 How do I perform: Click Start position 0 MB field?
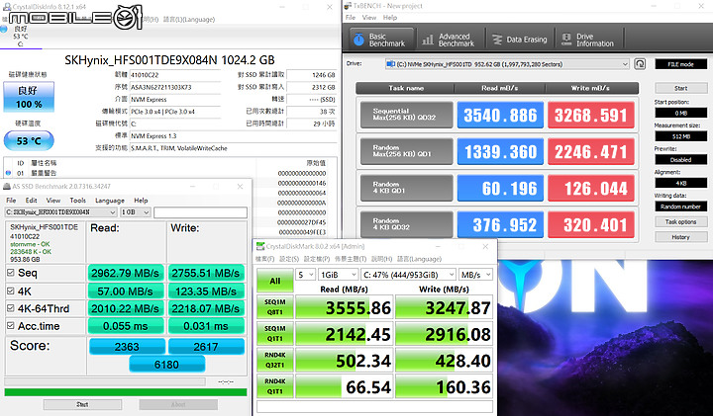(680, 113)
